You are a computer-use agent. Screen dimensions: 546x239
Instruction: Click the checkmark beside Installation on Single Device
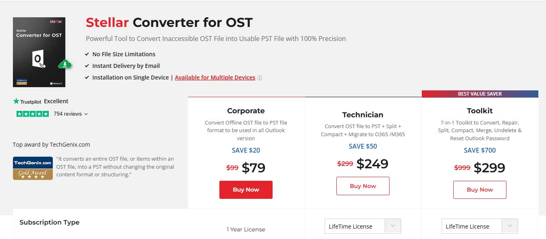87,77
